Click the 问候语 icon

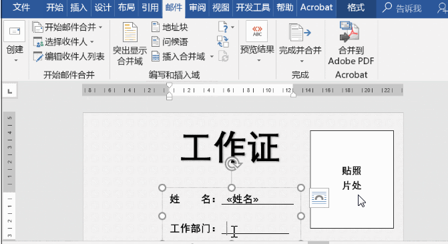[x=156, y=41]
